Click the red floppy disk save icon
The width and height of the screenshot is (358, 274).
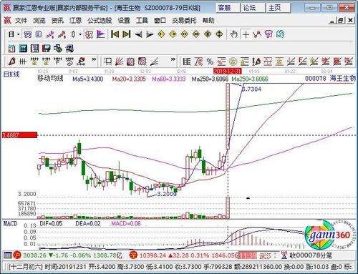(x=46, y=49)
